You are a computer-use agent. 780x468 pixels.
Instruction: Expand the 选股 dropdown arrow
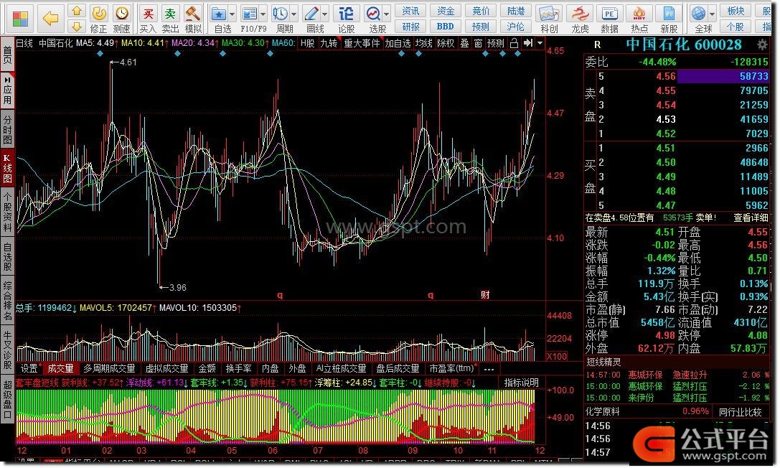387,14
